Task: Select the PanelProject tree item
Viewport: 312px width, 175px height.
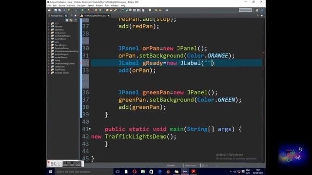Action: pos(60,45)
